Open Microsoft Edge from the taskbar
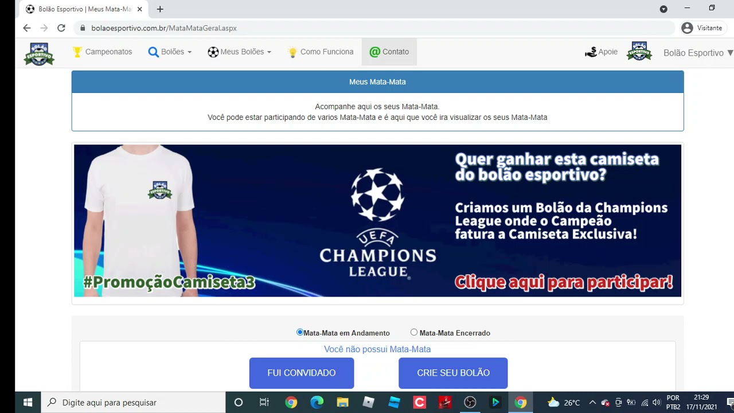 coord(317,403)
